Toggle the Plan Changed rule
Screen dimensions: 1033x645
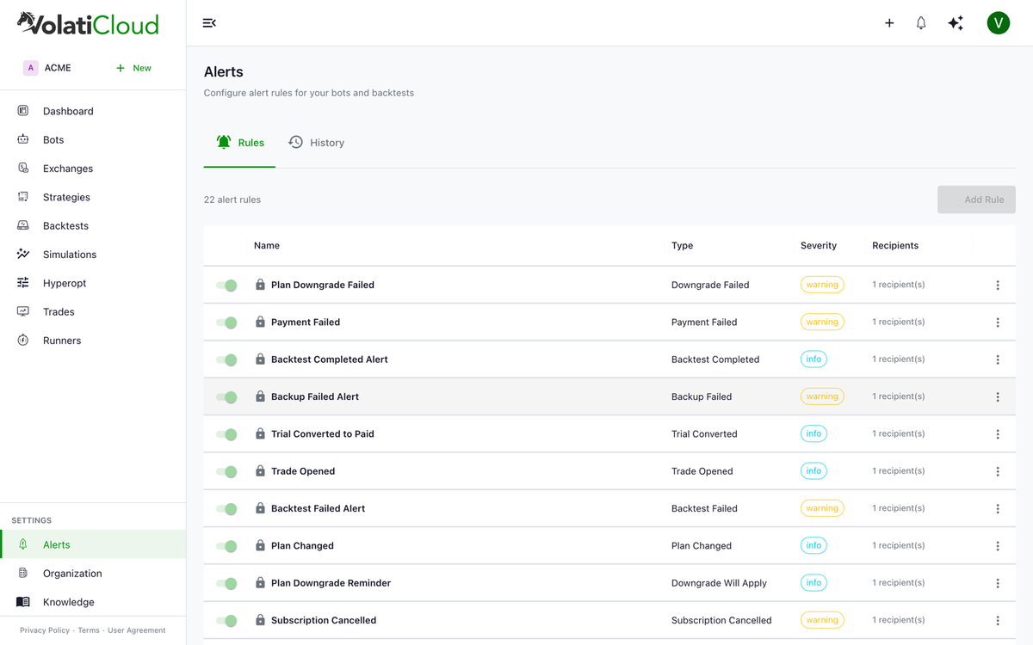pyautogui.click(x=226, y=546)
